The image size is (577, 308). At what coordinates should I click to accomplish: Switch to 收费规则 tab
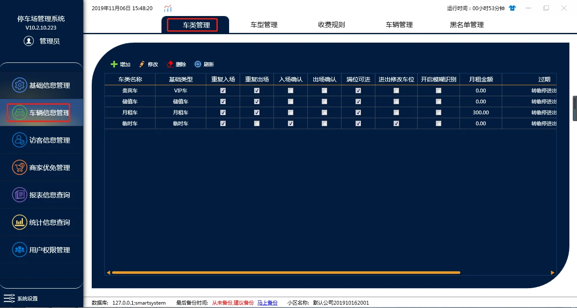tap(331, 25)
